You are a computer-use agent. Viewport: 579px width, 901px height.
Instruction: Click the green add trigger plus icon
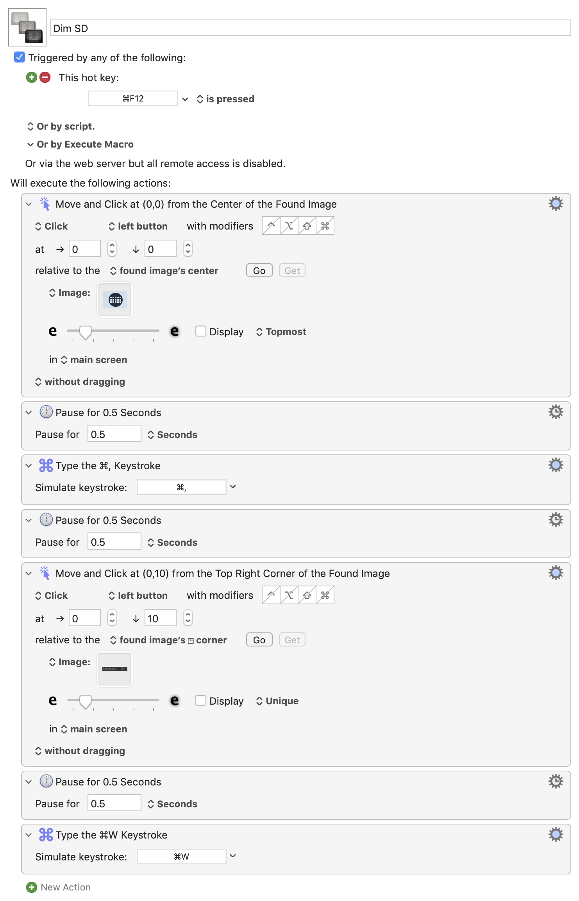pyautogui.click(x=32, y=77)
